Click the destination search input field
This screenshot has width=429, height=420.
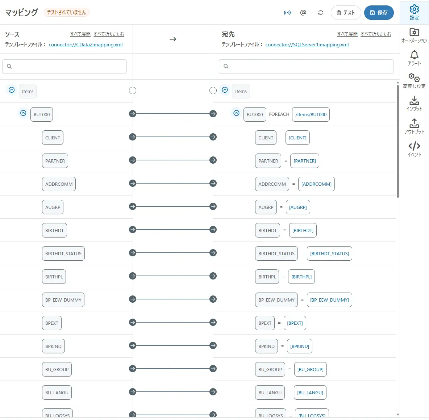(x=306, y=67)
